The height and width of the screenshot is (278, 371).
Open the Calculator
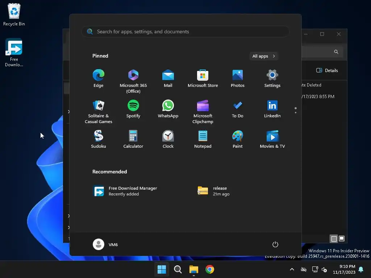[133, 139]
